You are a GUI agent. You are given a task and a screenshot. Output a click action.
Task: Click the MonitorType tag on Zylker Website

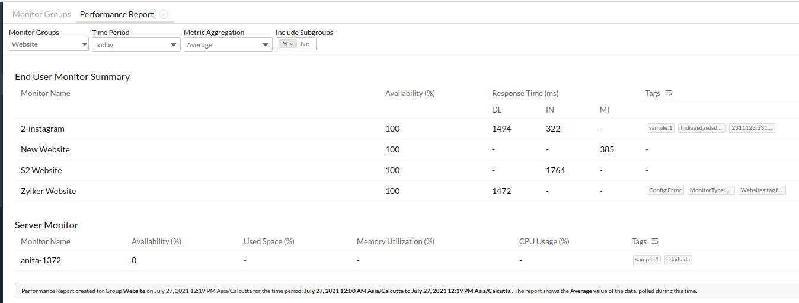coord(711,190)
